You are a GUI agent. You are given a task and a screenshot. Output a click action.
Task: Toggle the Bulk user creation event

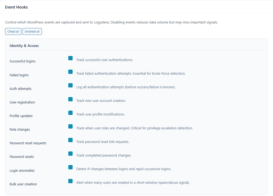(x=70, y=181)
